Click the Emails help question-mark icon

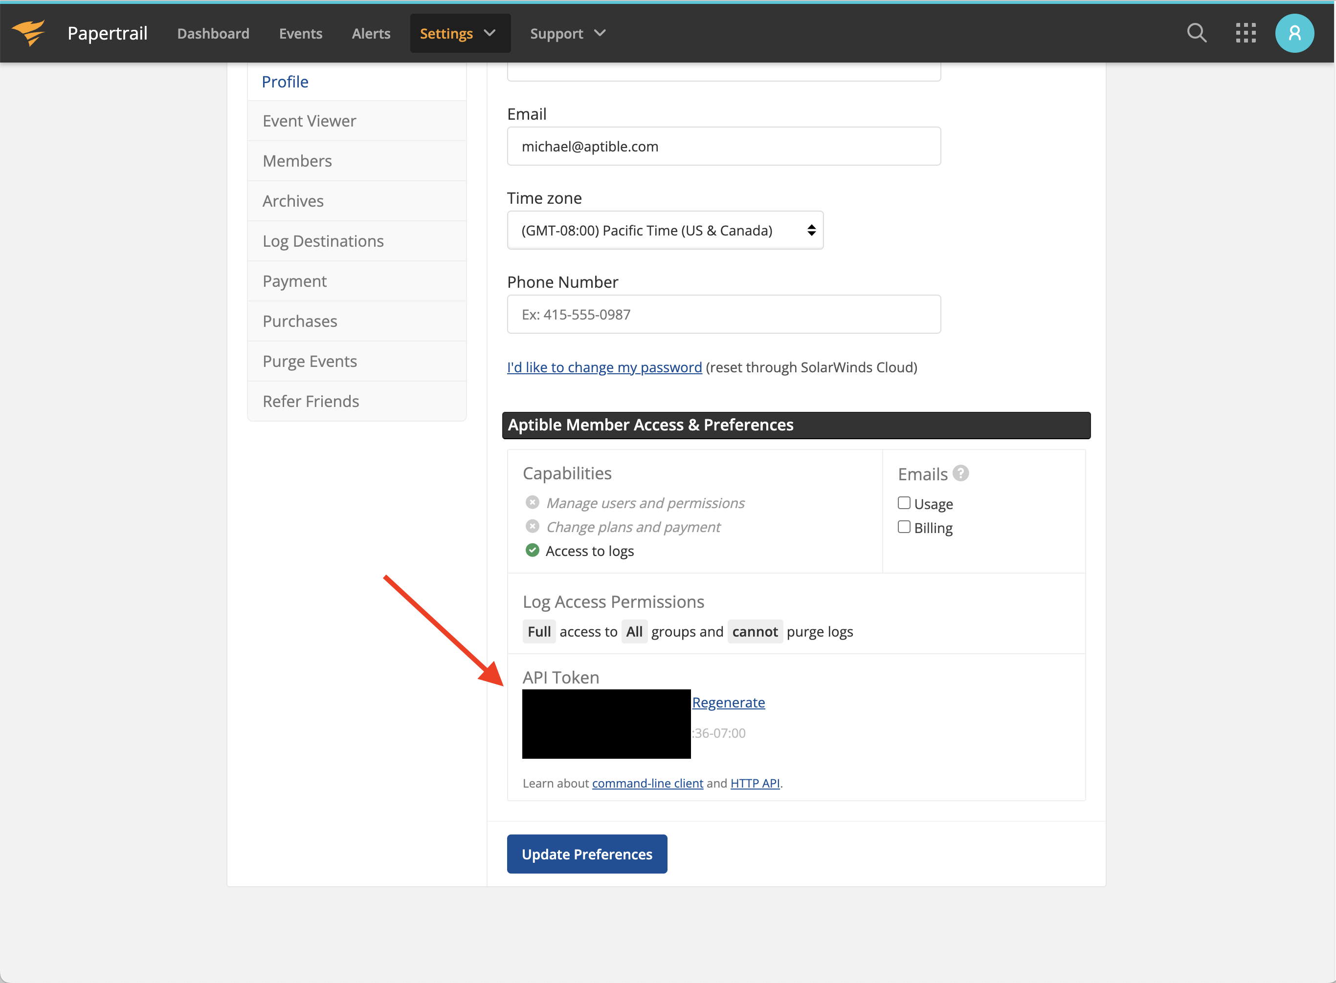pyautogui.click(x=960, y=473)
